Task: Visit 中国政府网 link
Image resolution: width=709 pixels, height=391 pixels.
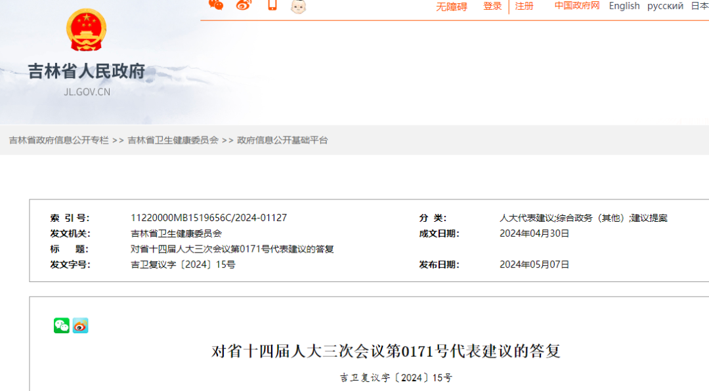Action: click(x=577, y=5)
